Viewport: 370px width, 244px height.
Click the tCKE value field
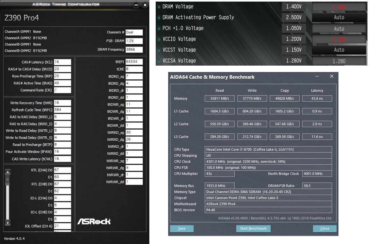tap(134, 69)
